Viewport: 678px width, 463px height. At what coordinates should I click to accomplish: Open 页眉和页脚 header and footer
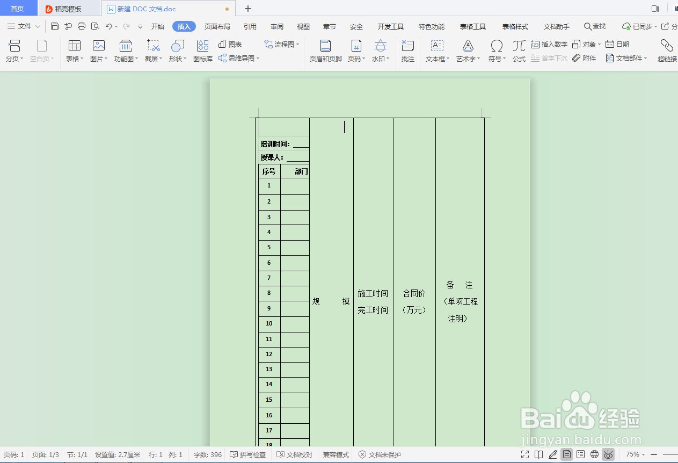pos(325,51)
